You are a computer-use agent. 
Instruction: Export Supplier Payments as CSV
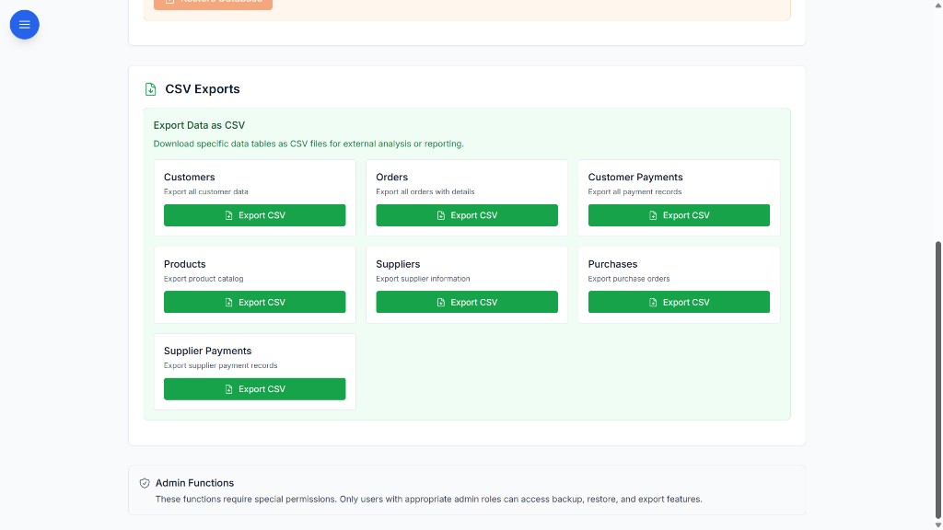pyautogui.click(x=254, y=389)
